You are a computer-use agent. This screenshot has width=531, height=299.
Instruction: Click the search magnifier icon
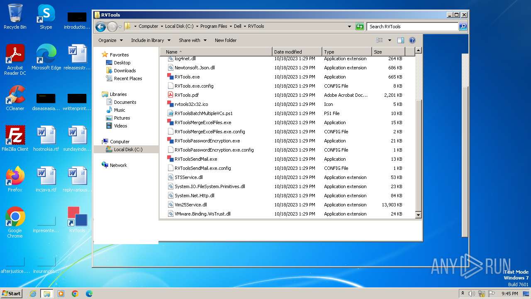click(463, 27)
